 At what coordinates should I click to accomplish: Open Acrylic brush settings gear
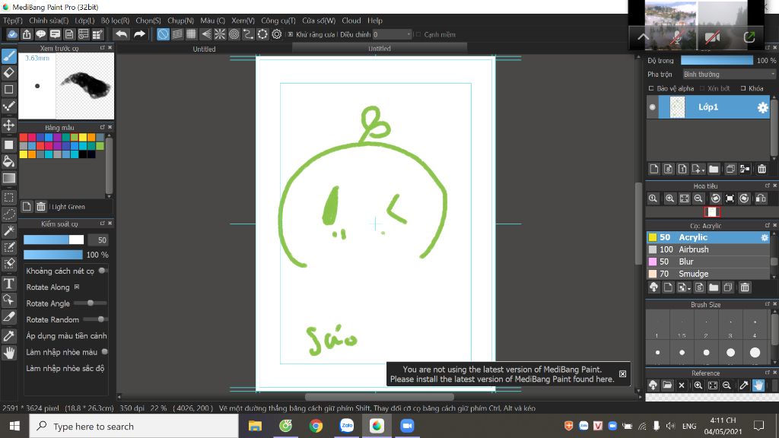click(x=765, y=238)
